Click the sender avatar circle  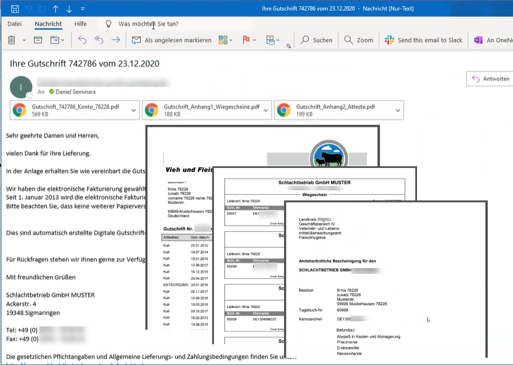pos(21,87)
